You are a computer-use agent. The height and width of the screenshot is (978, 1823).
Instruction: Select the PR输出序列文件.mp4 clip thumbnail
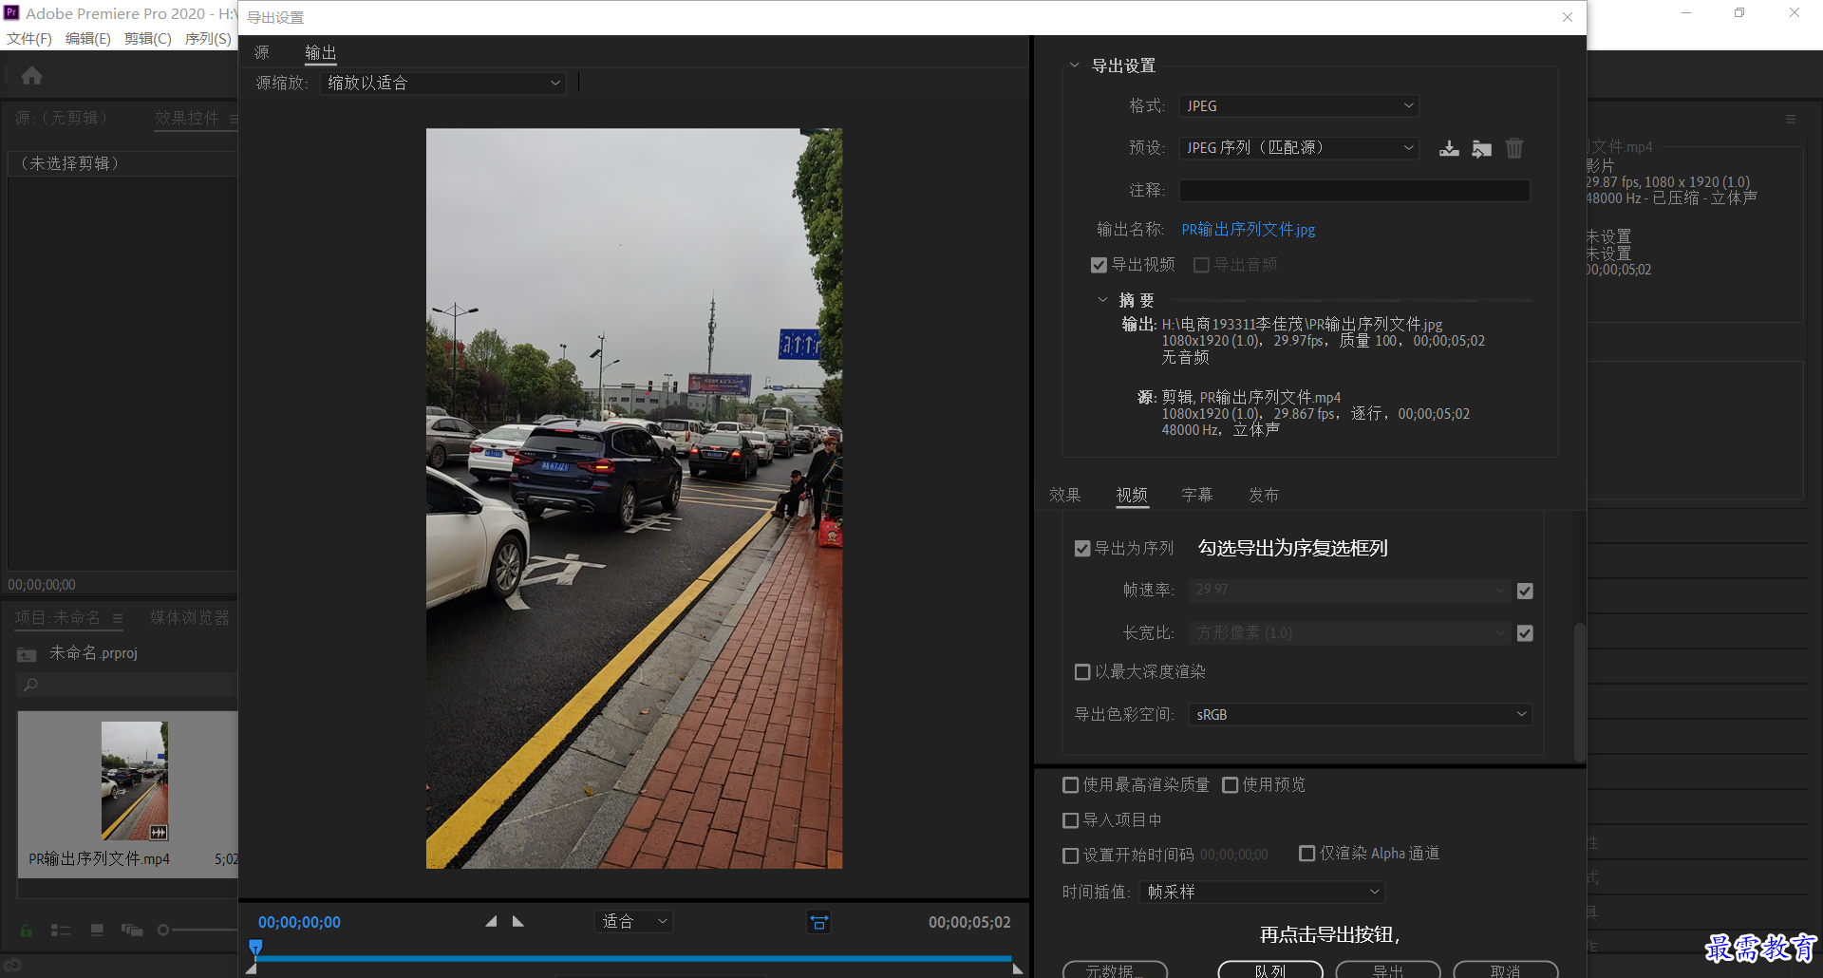click(134, 781)
